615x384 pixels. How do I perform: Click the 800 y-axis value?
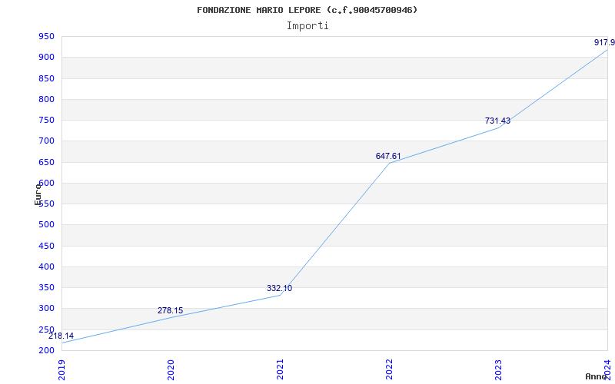[46, 100]
